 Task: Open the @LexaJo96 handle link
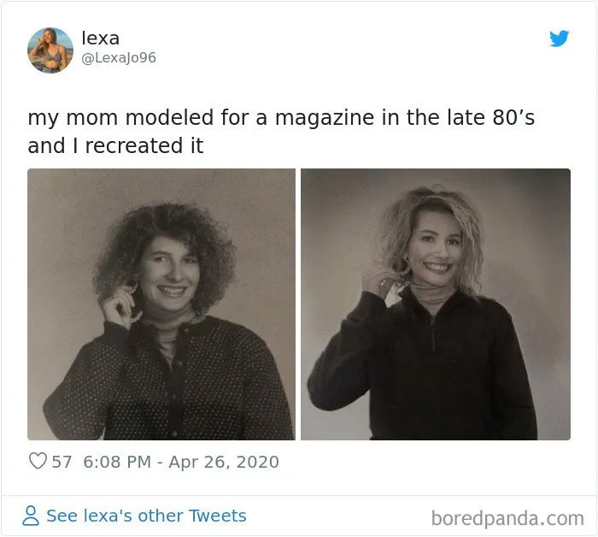(119, 57)
